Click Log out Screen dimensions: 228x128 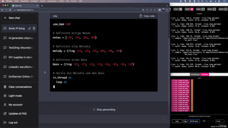pos(19,122)
